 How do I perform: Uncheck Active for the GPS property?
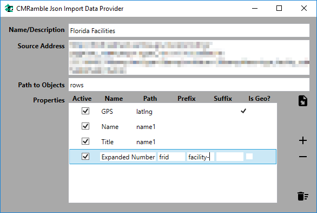pos(85,111)
